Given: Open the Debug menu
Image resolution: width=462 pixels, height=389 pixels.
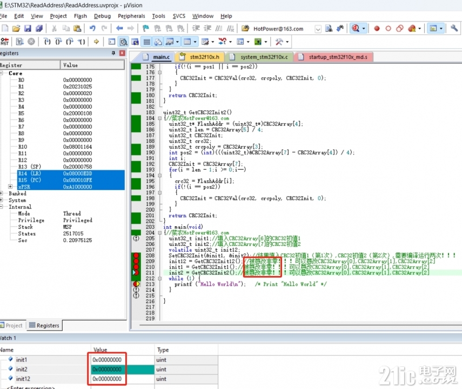Looking at the screenshot, I should coord(102,16).
